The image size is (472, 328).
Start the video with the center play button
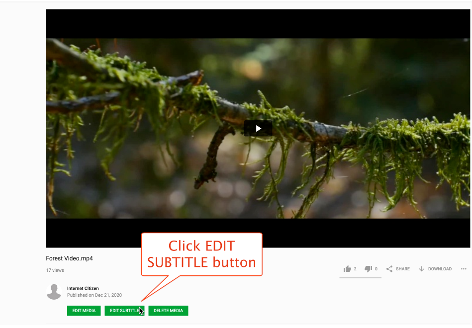(x=258, y=129)
